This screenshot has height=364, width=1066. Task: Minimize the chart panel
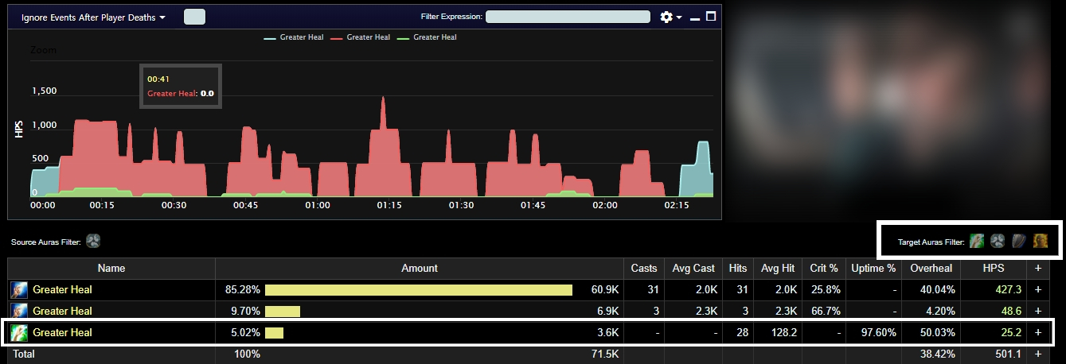click(695, 17)
